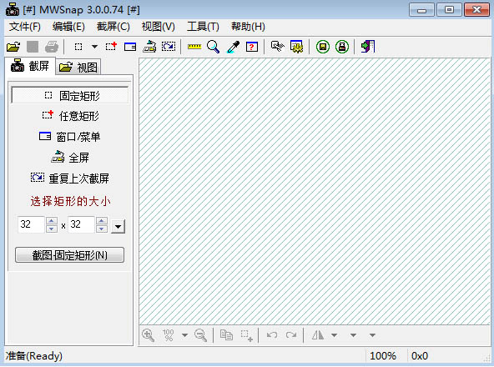
Task: Toggle auto-save green circle icon
Action: pyautogui.click(x=323, y=47)
